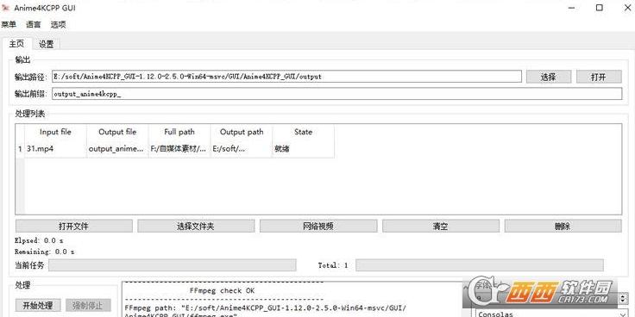Click the Output file column header

click(117, 132)
